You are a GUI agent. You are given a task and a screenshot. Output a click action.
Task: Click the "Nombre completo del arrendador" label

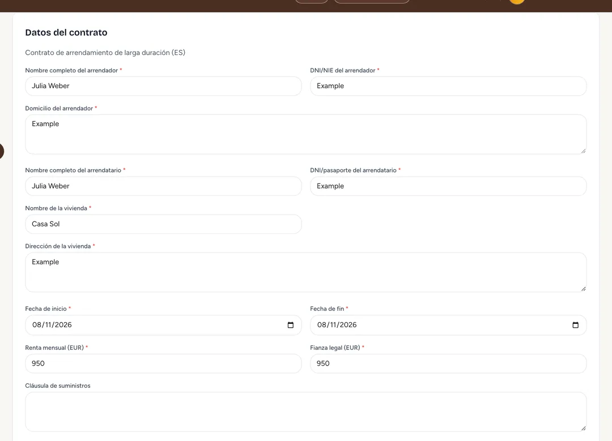(x=71, y=70)
